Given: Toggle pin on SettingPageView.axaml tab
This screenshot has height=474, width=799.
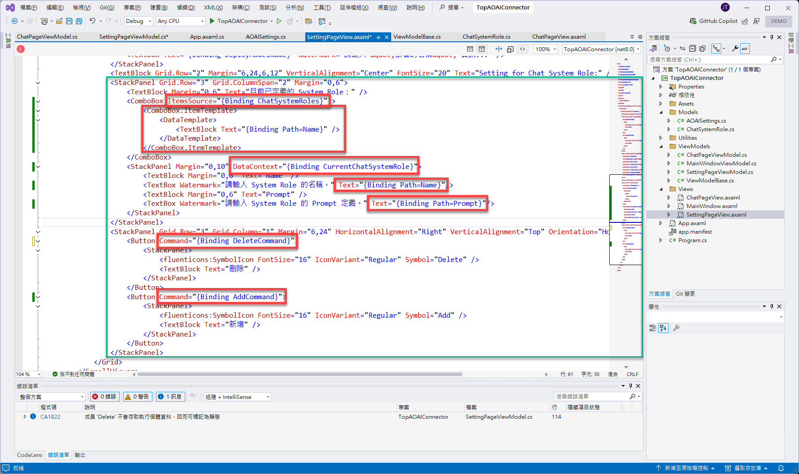Looking at the screenshot, I should pyautogui.click(x=379, y=37).
